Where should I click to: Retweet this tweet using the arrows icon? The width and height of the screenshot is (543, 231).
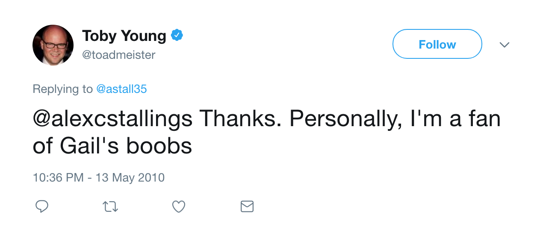[x=110, y=207]
